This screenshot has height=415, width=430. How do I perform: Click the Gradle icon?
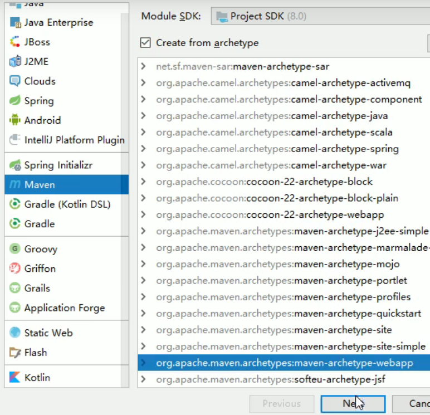[x=15, y=224]
